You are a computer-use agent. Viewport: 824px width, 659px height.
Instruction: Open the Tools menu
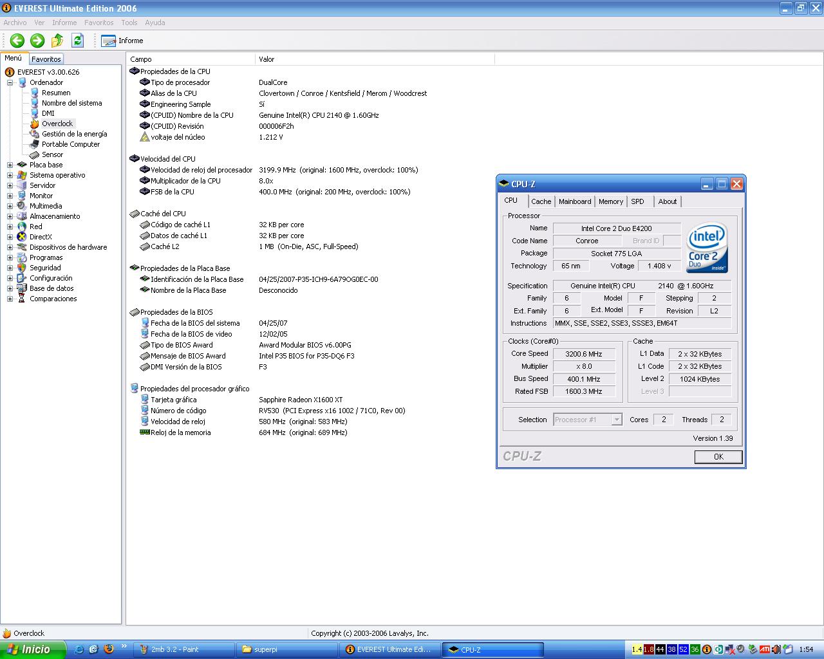coord(129,23)
